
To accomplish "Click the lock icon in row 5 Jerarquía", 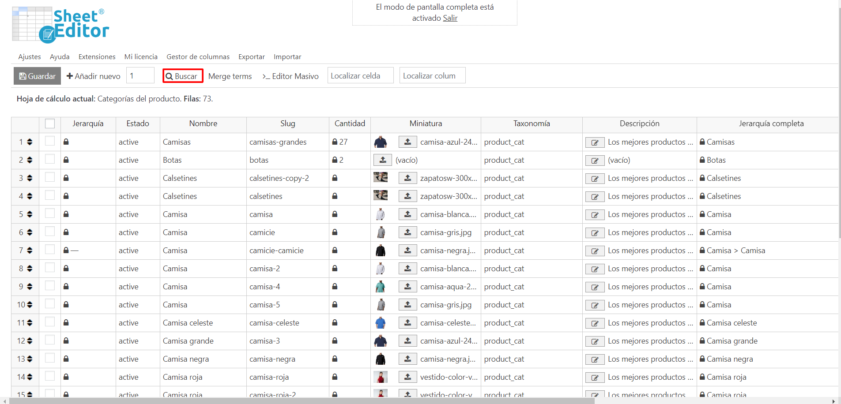I will click(x=66, y=214).
